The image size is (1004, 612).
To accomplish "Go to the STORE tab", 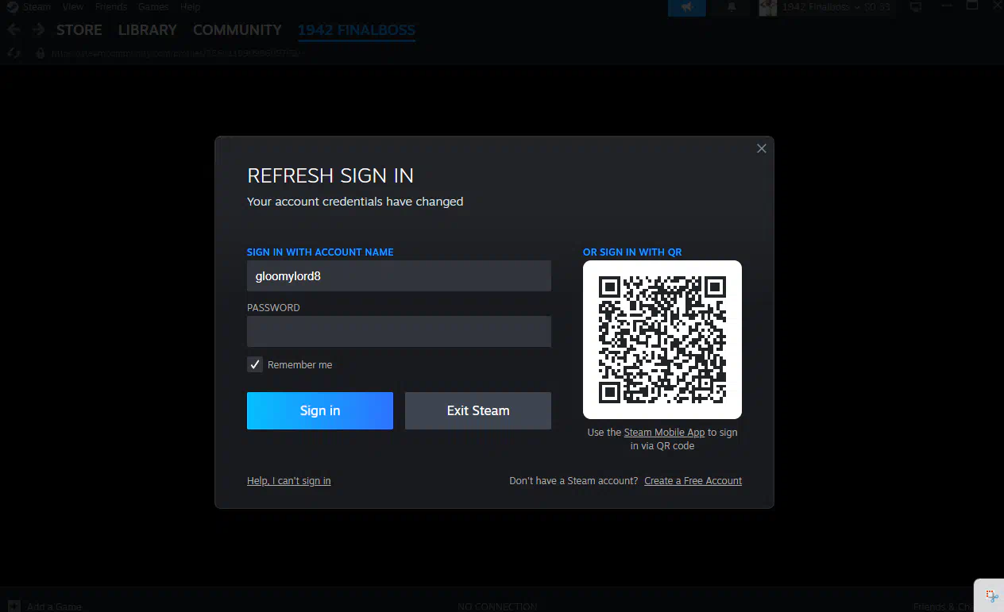I will pyautogui.click(x=79, y=30).
